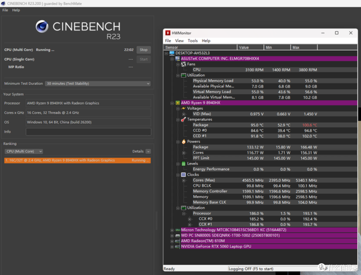Collapse the Processor utilization row
Screen dimensions: 361x275
pos(184,214)
